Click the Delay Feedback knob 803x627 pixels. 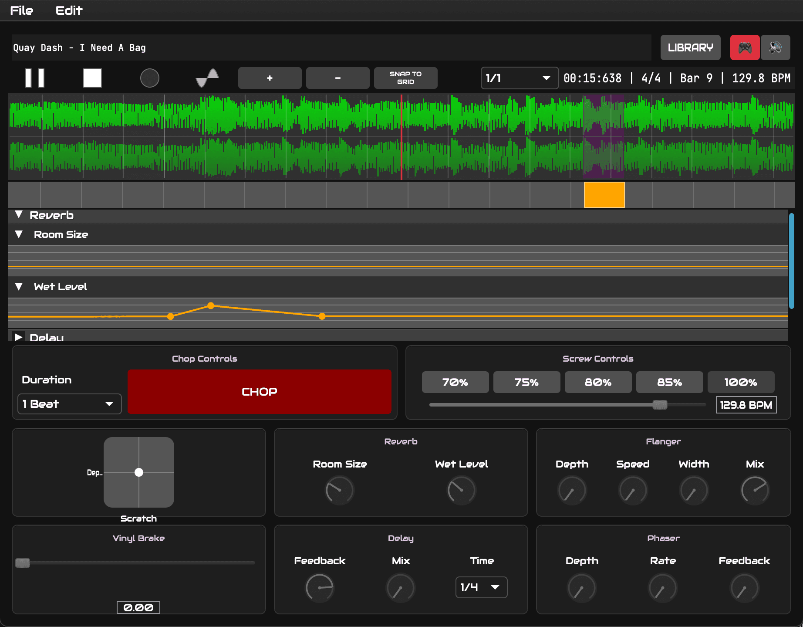(x=320, y=588)
